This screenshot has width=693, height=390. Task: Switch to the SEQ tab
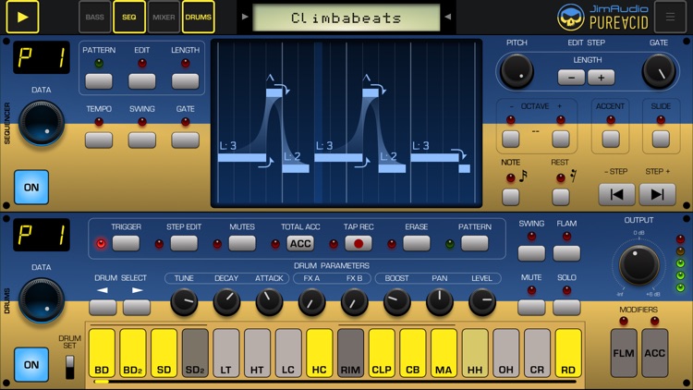[129, 18]
